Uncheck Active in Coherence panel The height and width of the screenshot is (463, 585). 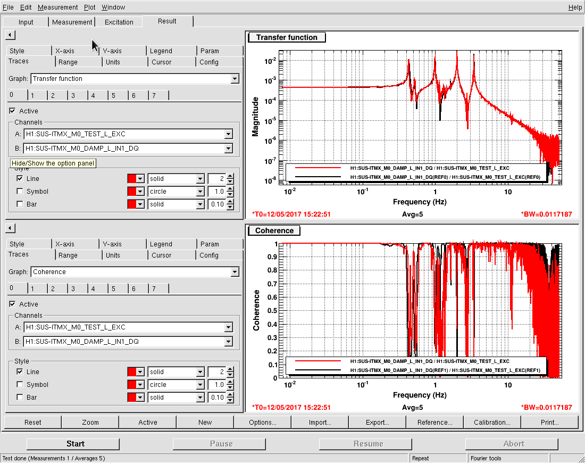click(12, 304)
